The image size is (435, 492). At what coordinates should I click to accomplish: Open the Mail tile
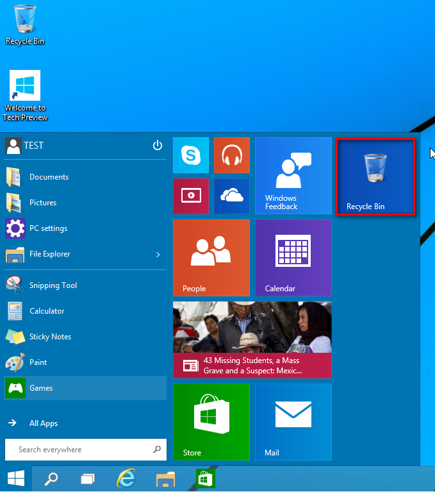click(x=293, y=422)
